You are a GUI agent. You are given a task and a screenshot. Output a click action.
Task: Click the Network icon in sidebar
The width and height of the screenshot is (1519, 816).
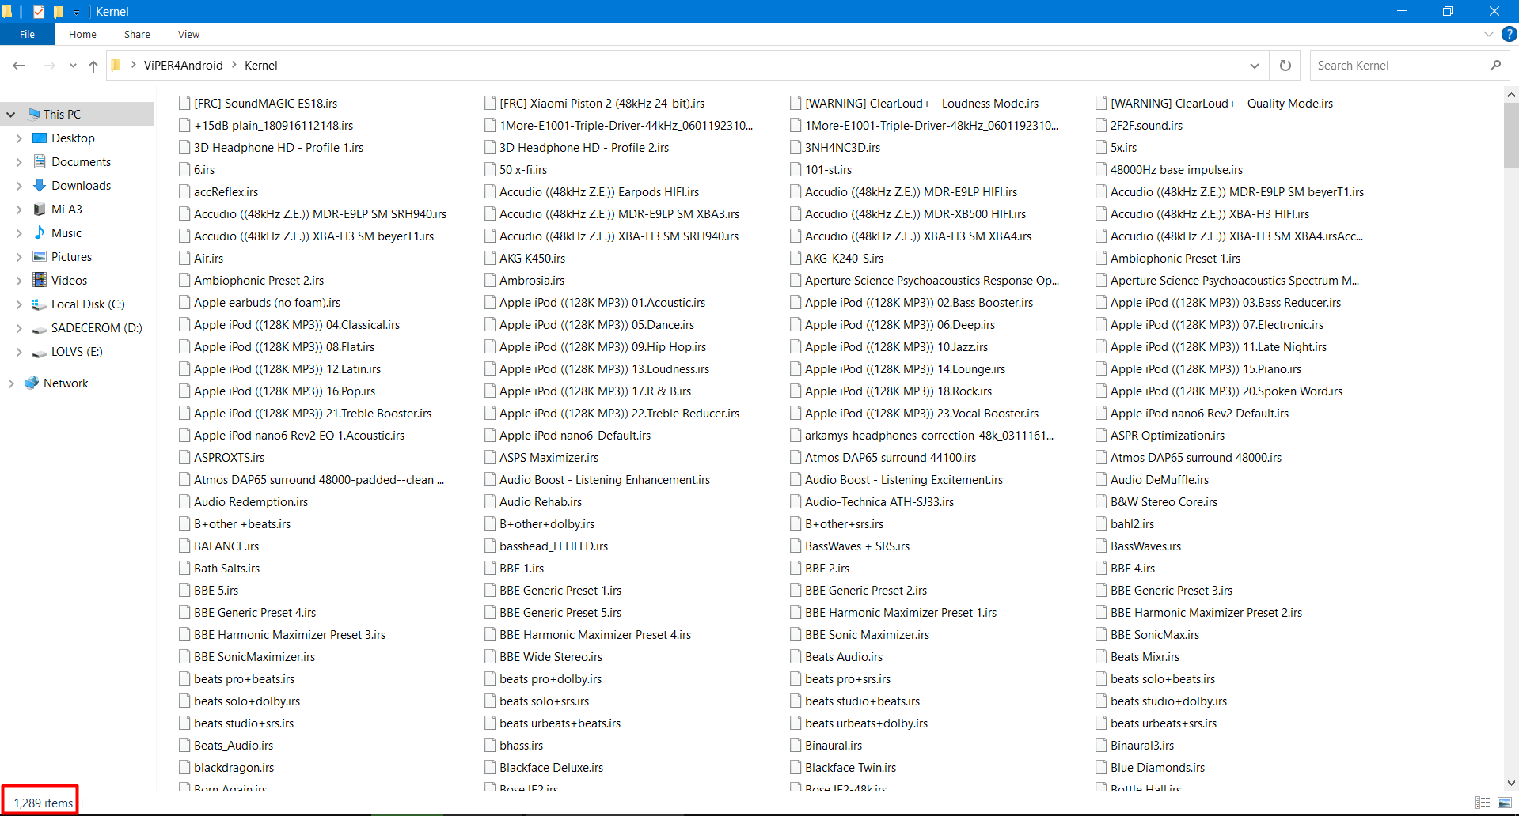[x=32, y=383]
